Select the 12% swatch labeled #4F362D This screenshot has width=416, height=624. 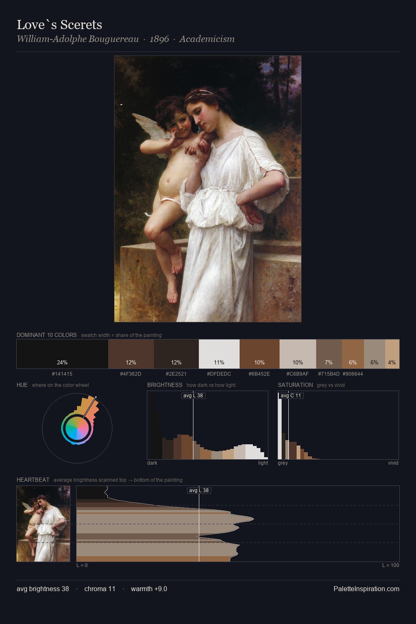[131, 354]
